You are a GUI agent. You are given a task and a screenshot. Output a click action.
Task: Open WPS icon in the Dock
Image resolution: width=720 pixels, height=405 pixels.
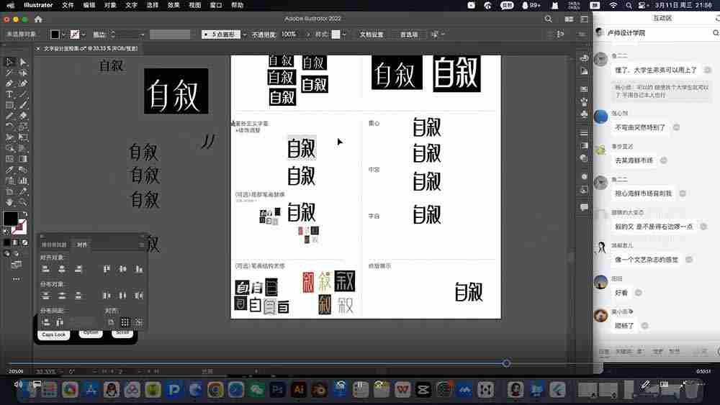pos(402,390)
